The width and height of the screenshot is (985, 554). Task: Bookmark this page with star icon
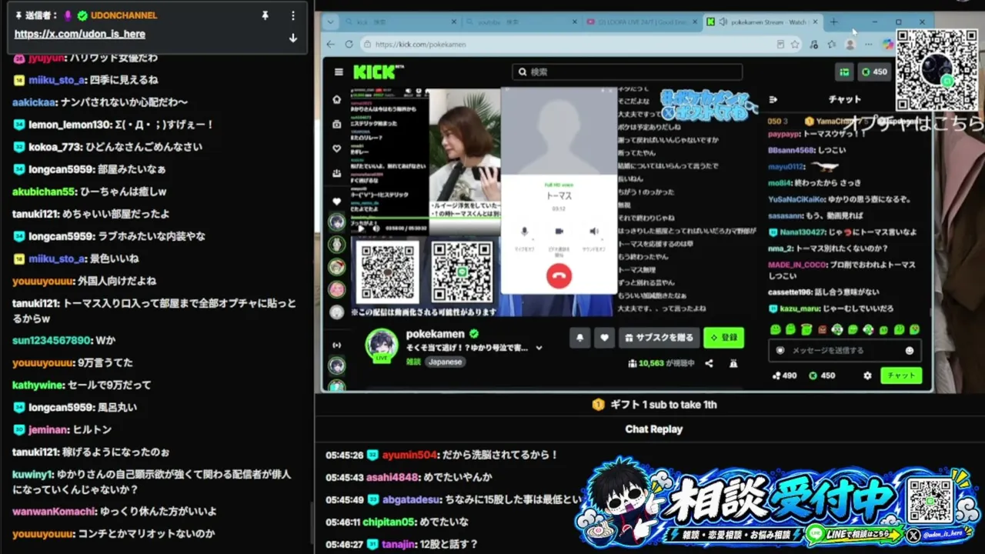click(795, 45)
